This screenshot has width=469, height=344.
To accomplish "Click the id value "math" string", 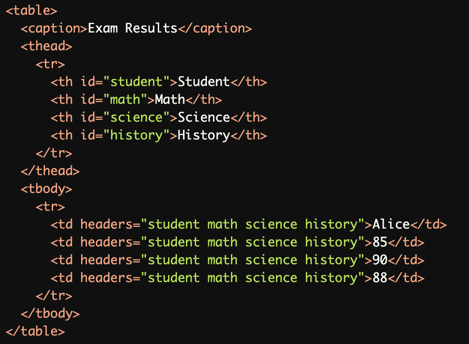I will pyautogui.click(x=129, y=100).
